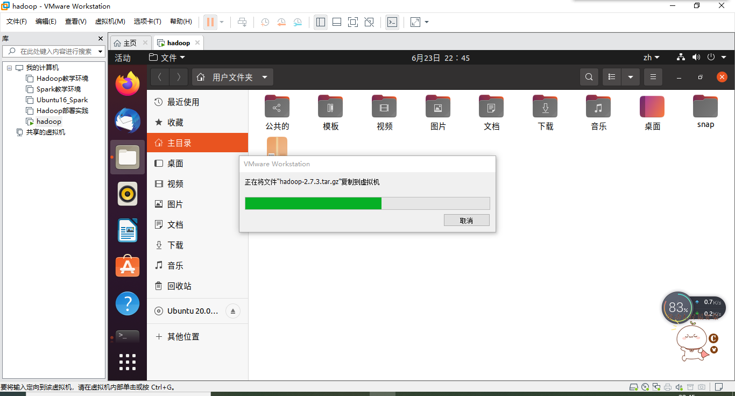
Task: Open the Help icon in dock
Action: (x=128, y=304)
